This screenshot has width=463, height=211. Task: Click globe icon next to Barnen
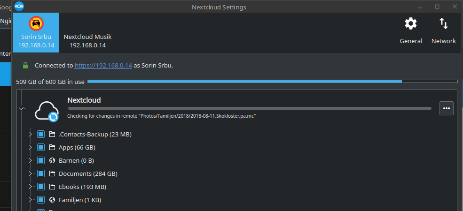click(x=52, y=161)
